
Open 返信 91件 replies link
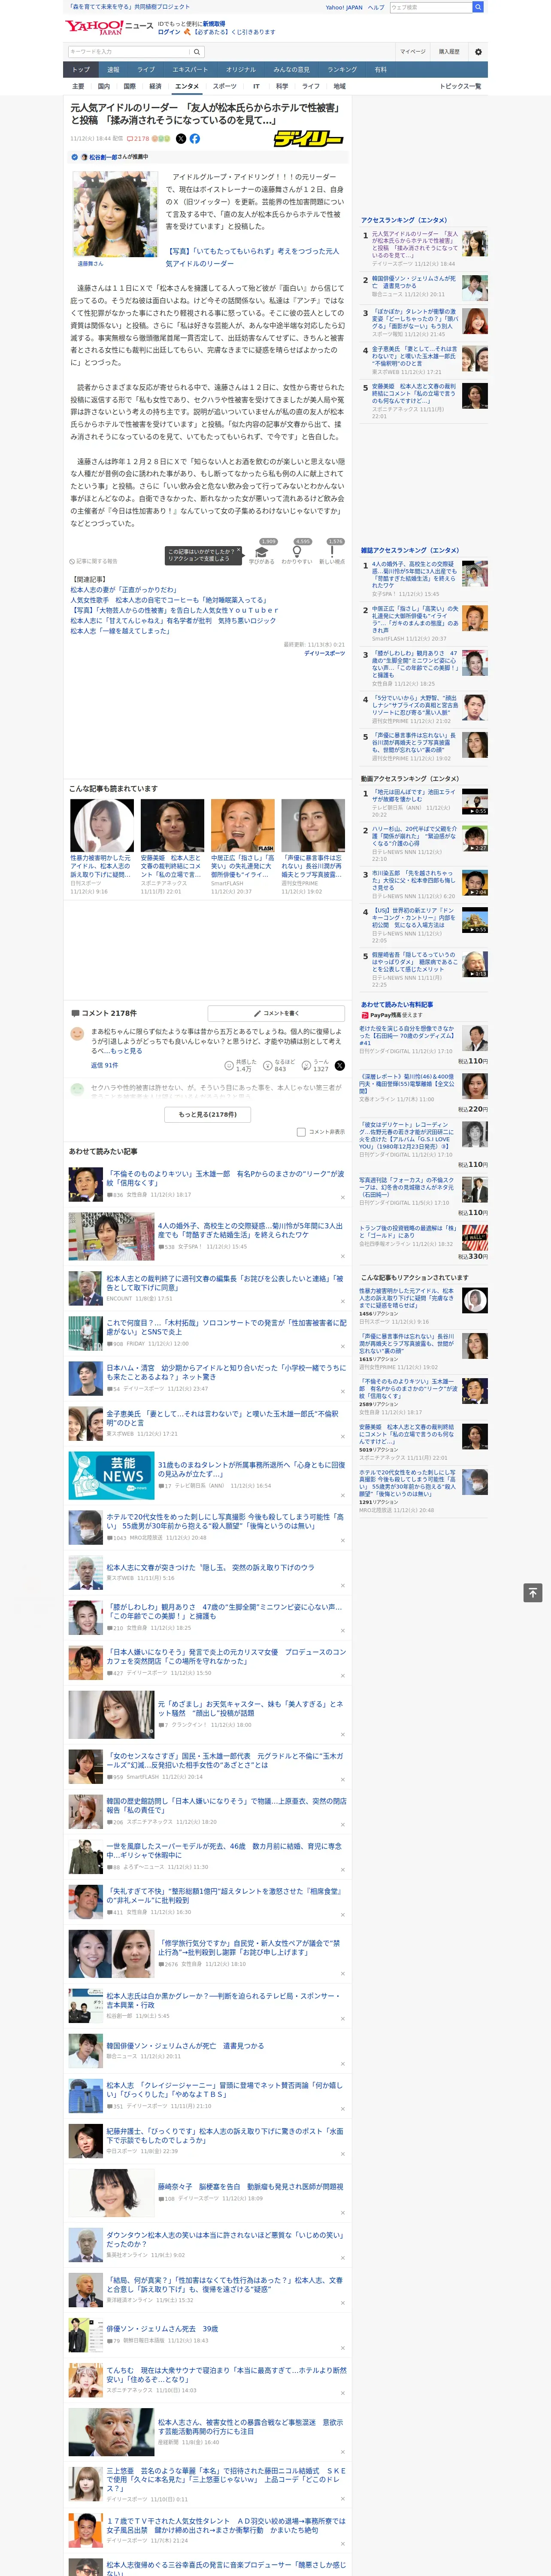click(104, 1065)
